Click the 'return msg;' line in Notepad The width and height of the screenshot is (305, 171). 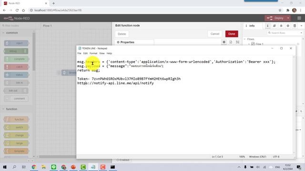click(89, 70)
